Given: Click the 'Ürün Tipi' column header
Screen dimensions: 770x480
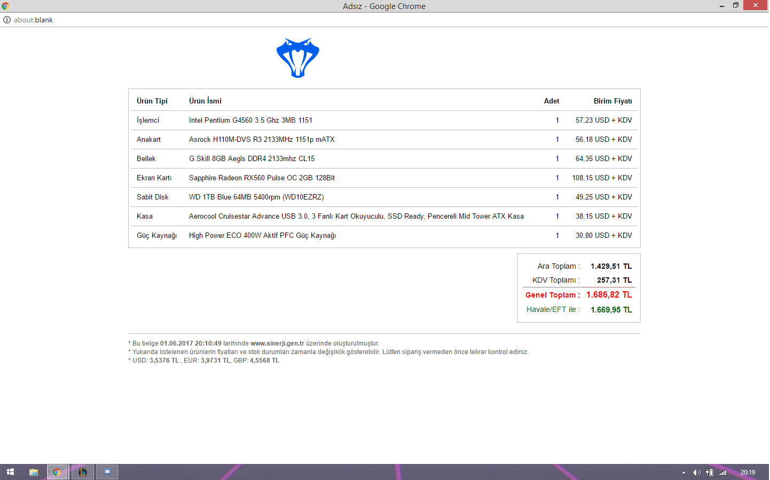Looking at the screenshot, I should point(152,101).
